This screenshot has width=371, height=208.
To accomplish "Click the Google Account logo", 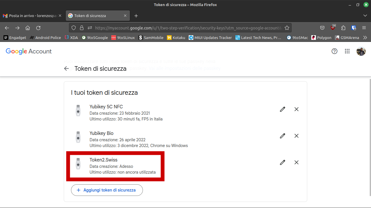I will tap(29, 51).
